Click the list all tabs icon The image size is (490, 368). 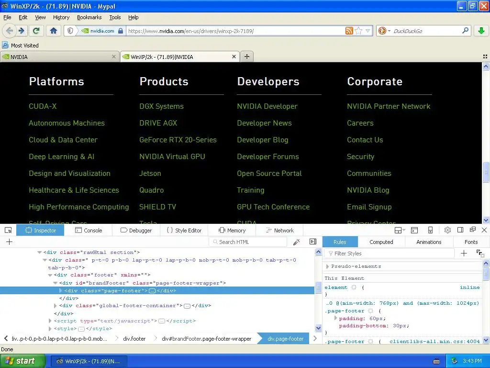485,57
